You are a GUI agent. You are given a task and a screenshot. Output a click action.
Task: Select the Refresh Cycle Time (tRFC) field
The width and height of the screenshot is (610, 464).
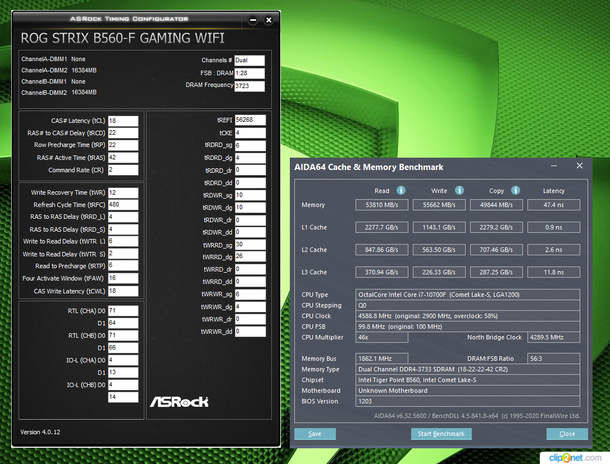(123, 204)
